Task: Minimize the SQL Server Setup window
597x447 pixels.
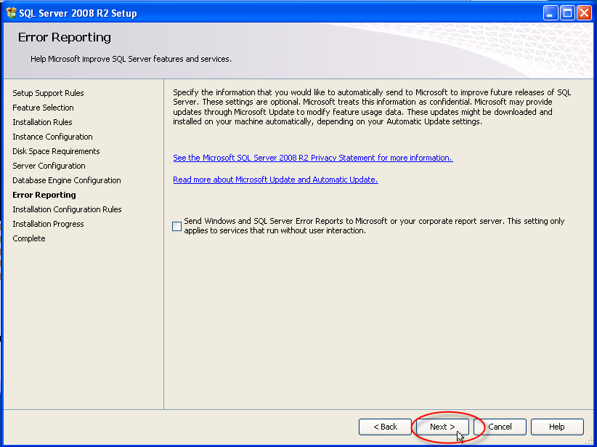Action: point(550,13)
